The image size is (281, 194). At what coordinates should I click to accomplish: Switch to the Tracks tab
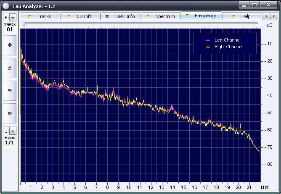tap(40, 16)
